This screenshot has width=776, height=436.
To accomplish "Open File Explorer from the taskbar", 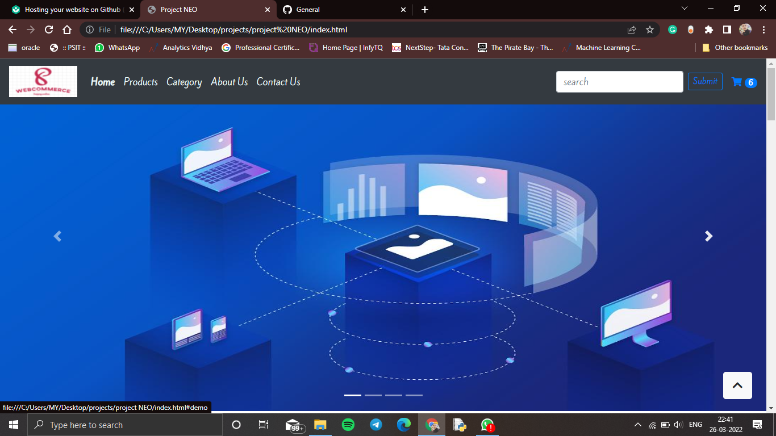I will click(x=320, y=425).
